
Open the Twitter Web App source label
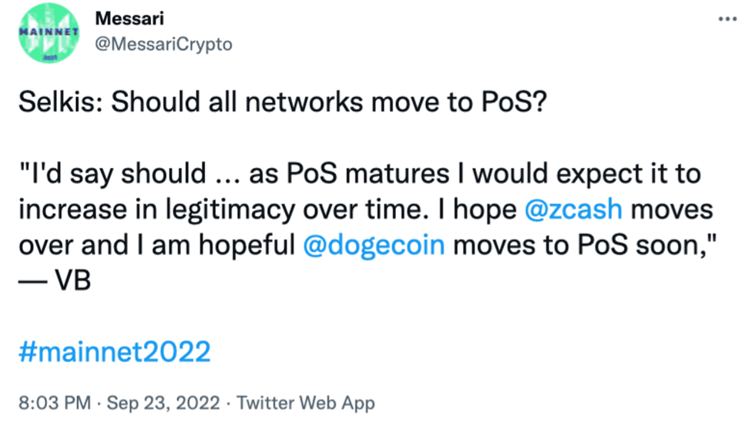click(306, 403)
